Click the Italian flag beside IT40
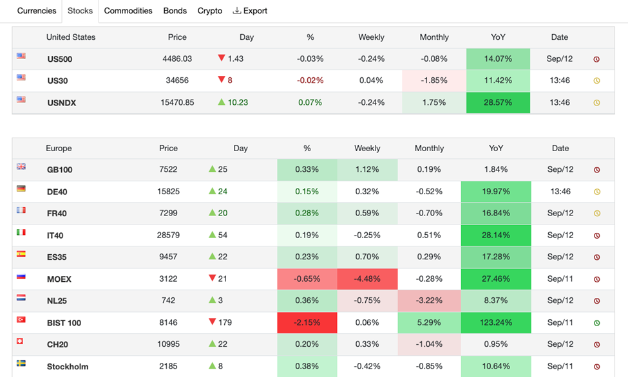Viewport: 628px width, 377px height. tap(21, 233)
